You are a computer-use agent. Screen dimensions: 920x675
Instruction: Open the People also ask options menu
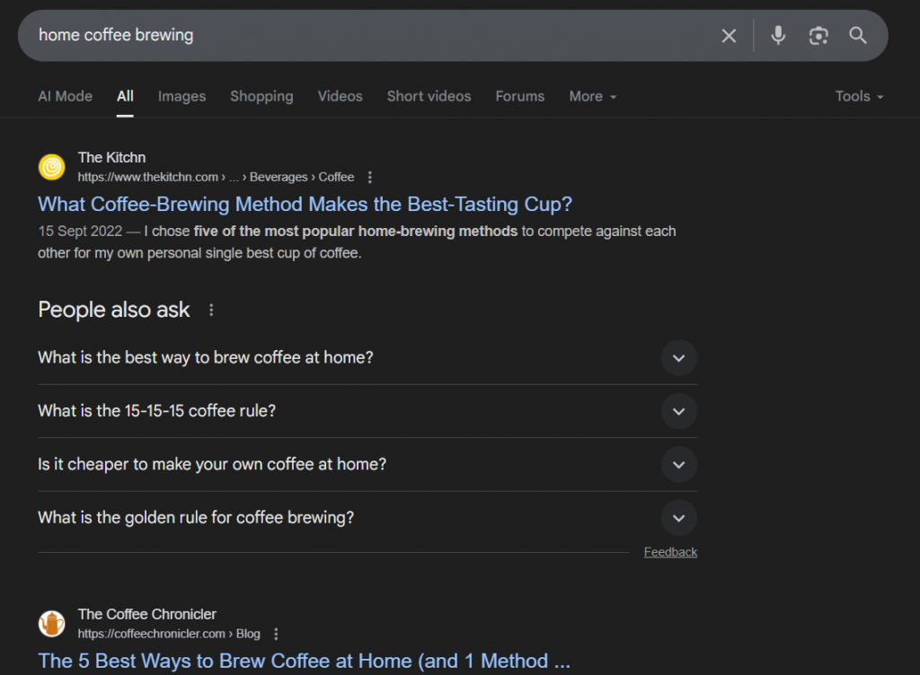pyautogui.click(x=210, y=309)
